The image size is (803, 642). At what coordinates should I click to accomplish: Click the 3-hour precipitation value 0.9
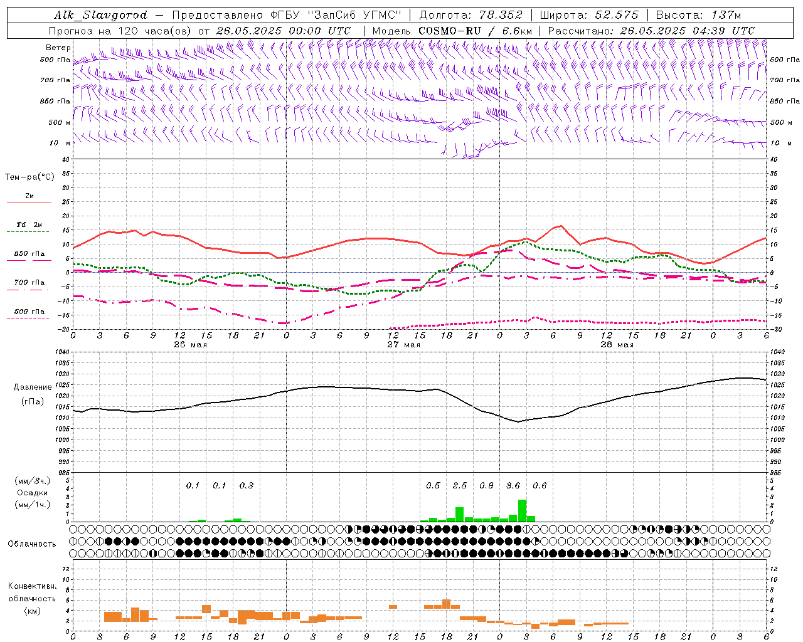486,485
